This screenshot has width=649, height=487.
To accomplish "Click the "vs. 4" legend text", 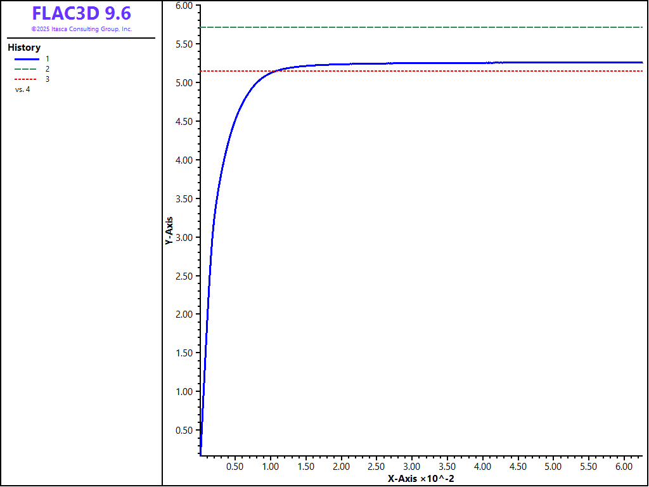I will [x=22, y=89].
